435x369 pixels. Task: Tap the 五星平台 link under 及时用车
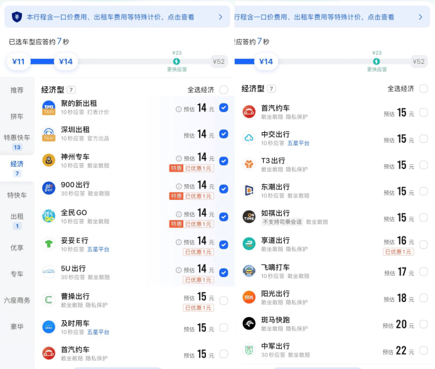click(x=98, y=332)
